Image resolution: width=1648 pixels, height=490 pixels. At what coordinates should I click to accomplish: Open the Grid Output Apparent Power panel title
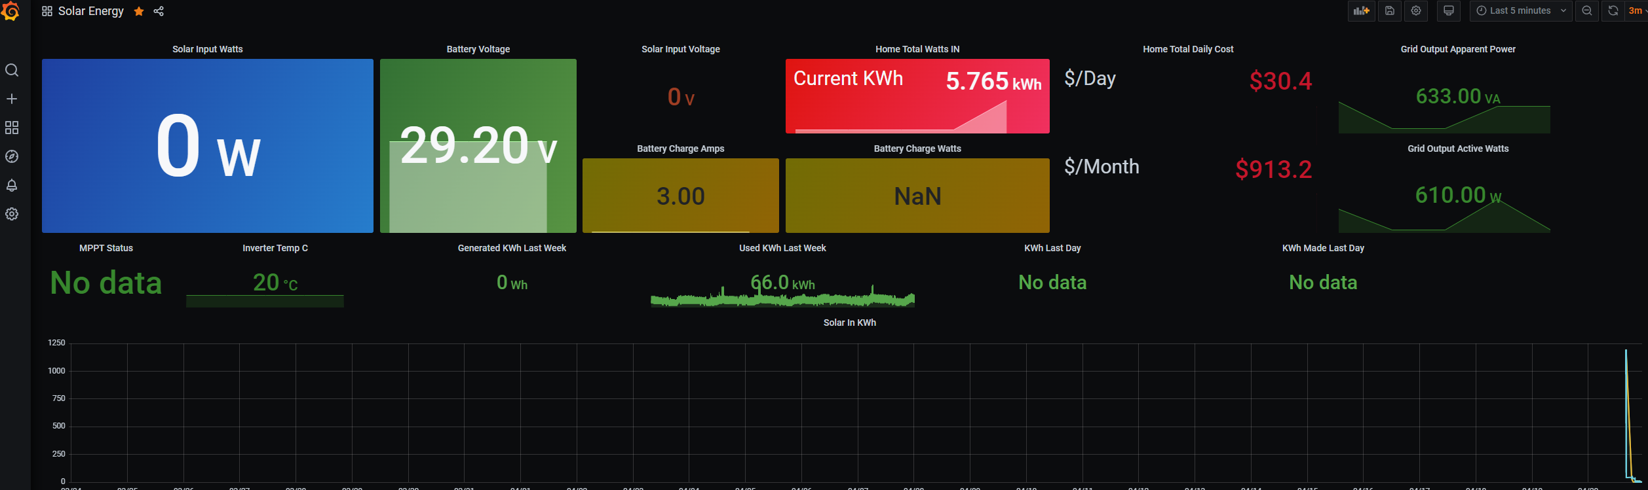click(x=1458, y=49)
